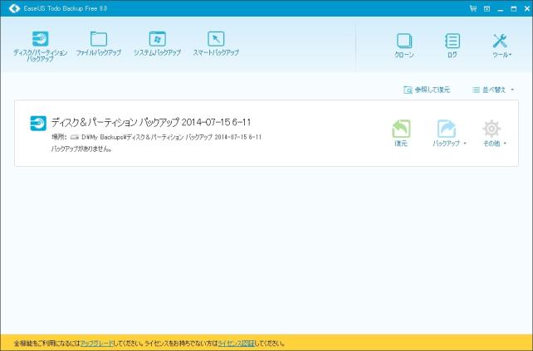Click the shopping cart icon in title bar
533x351 pixels.
coord(473,8)
